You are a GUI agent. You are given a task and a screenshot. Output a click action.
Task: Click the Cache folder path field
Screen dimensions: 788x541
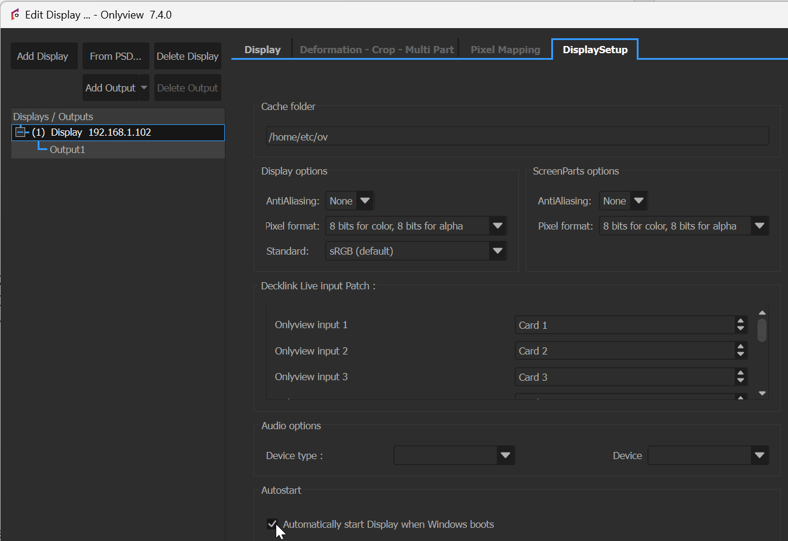coord(517,137)
